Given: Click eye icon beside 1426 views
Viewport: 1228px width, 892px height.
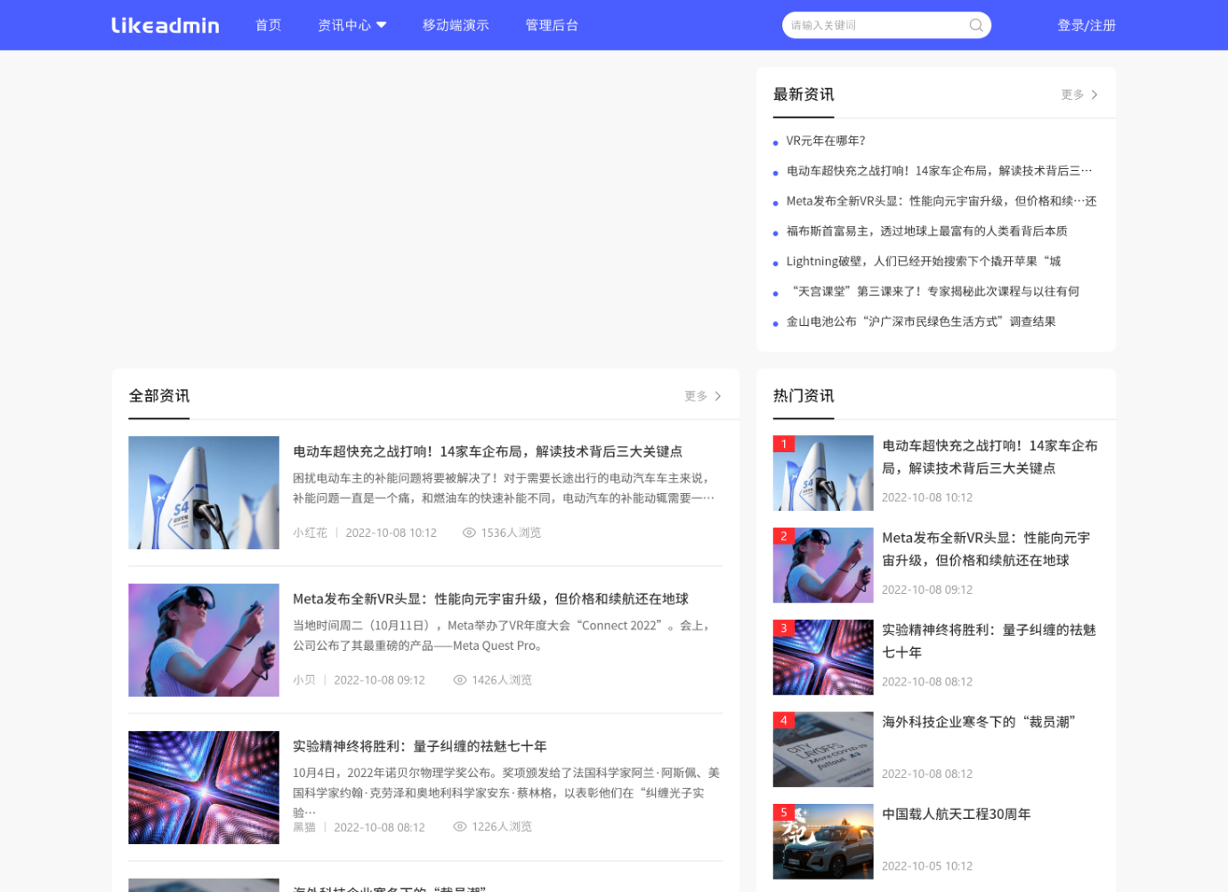Looking at the screenshot, I should click(460, 680).
